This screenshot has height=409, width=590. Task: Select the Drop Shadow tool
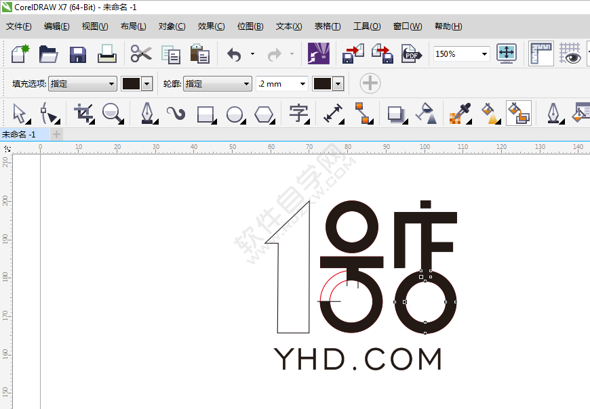pos(397,114)
